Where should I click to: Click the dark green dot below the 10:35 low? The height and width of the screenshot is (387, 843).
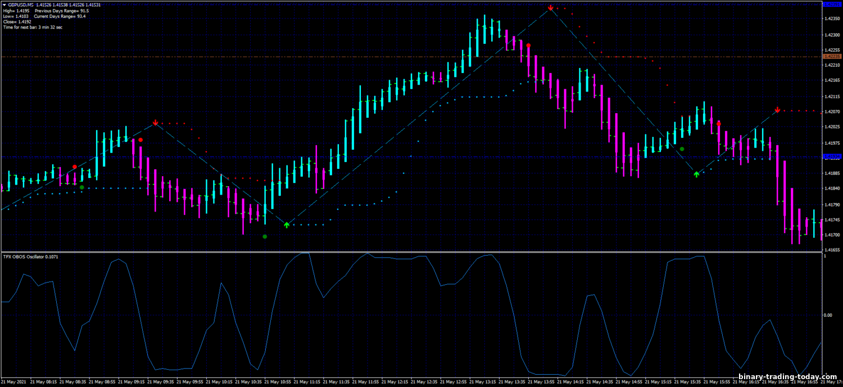(x=265, y=237)
